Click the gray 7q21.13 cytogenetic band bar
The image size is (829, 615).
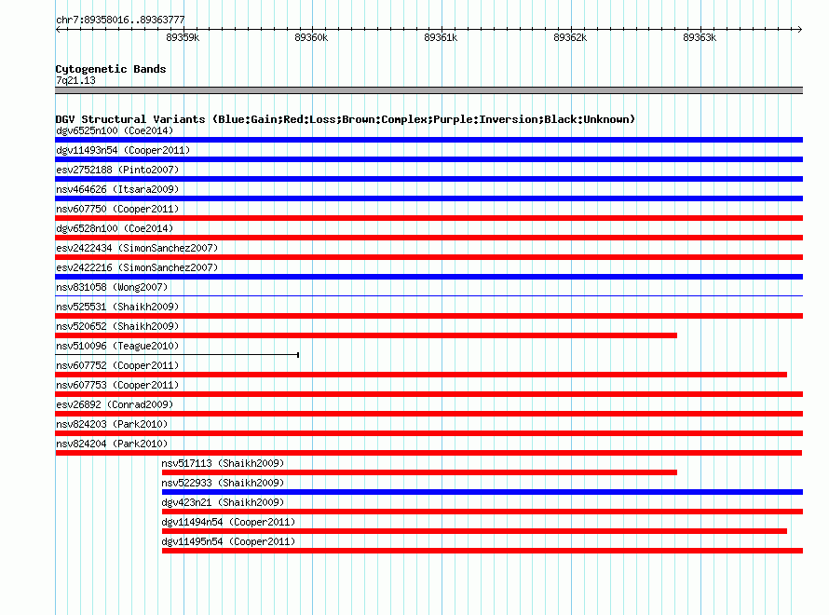click(x=428, y=90)
